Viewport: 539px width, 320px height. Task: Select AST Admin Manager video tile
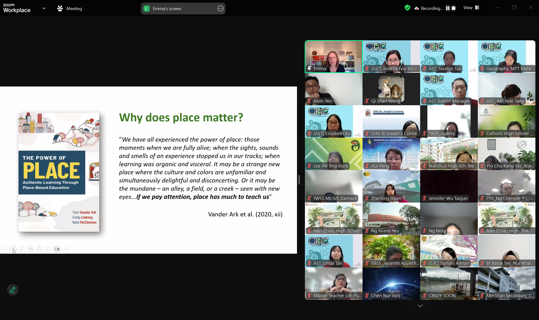449,89
